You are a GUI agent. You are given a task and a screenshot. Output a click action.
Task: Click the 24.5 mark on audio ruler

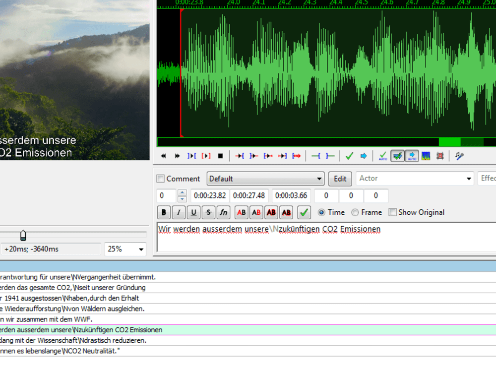point(361,3)
